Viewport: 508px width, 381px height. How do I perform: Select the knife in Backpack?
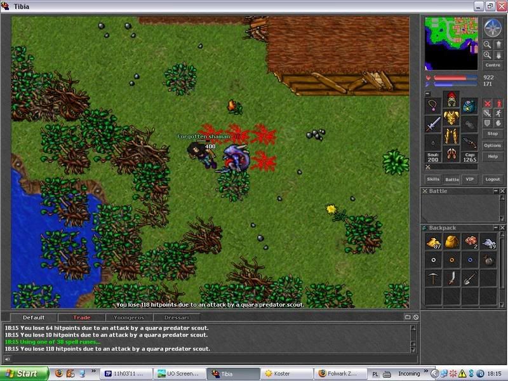(x=452, y=278)
